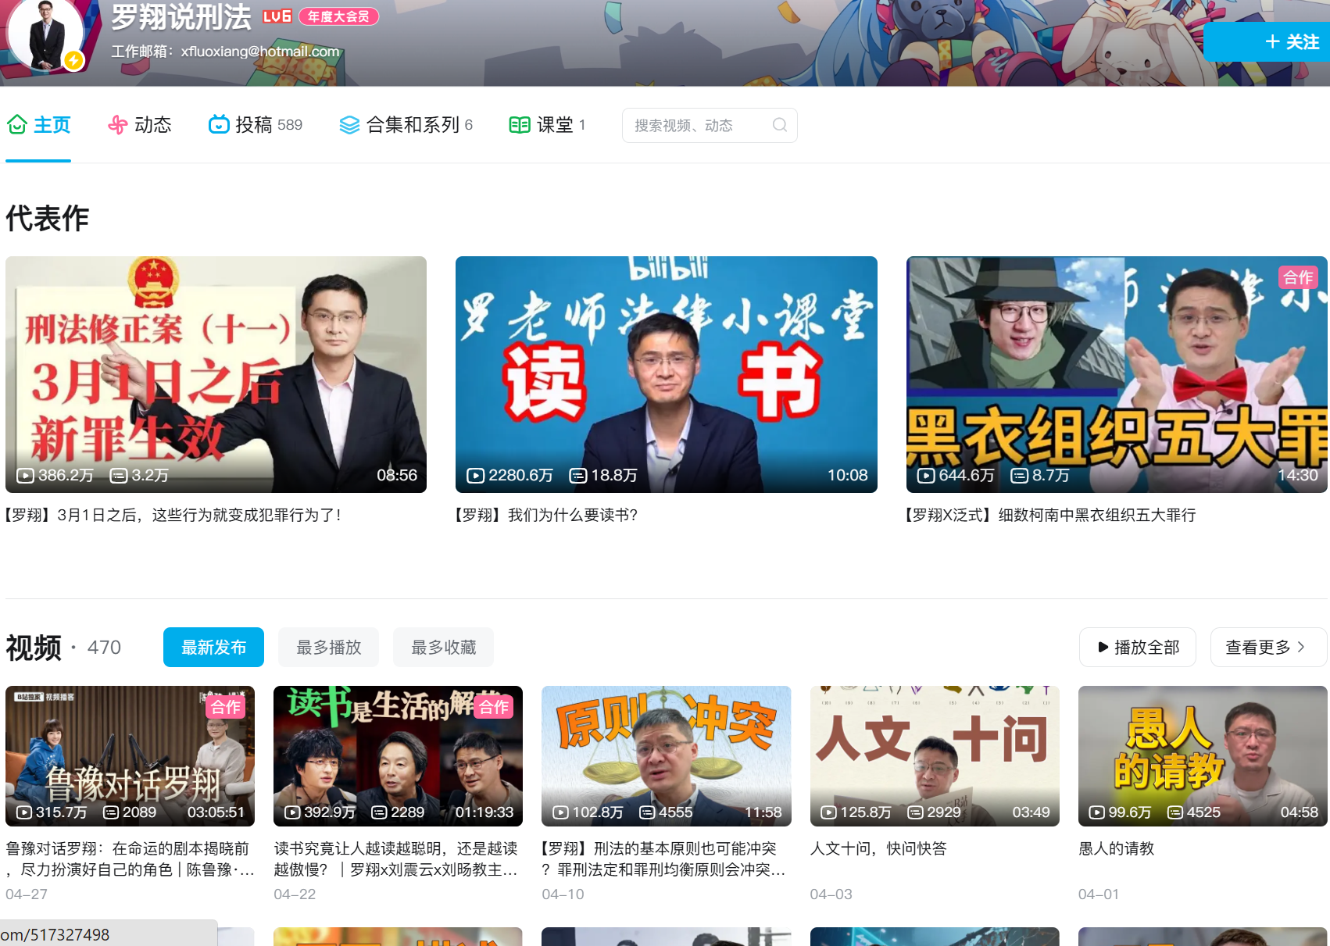The image size is (1330, 946).
Task: Click the magnifier search icon
Action: tap(780, 125)
